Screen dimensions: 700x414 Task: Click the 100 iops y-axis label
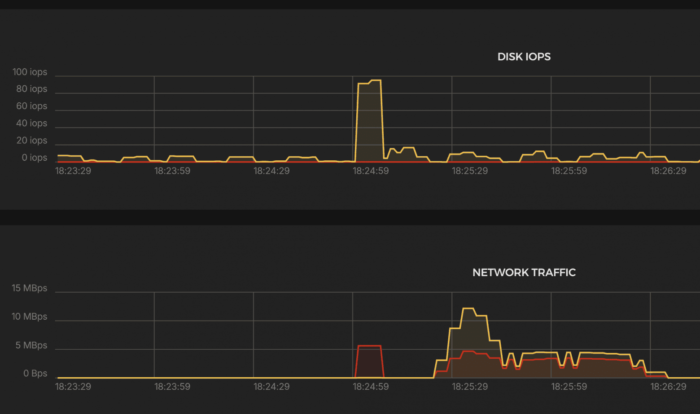click(x=30, y=72)
